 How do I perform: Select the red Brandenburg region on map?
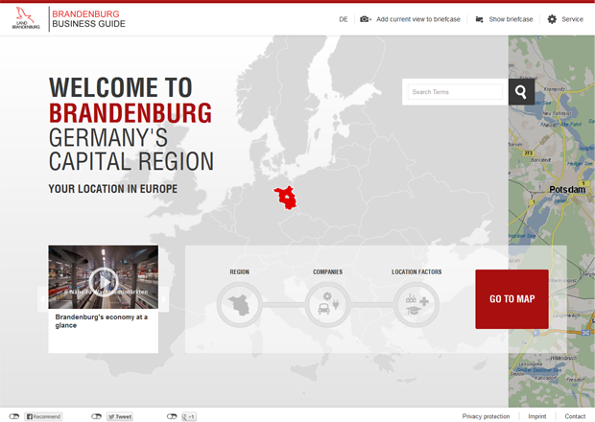coord(287,198)
